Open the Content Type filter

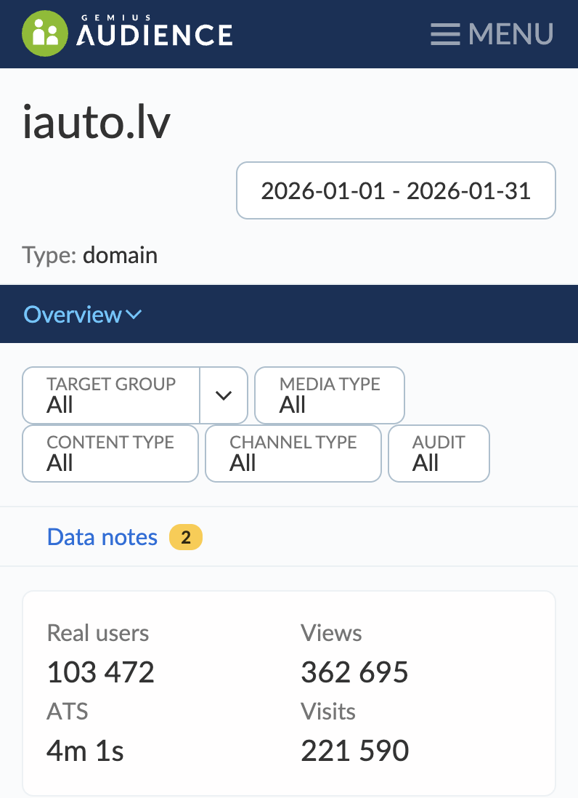pos(110,454)
